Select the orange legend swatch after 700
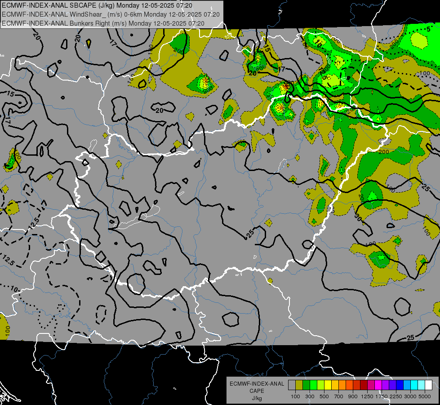 (342, 385)
